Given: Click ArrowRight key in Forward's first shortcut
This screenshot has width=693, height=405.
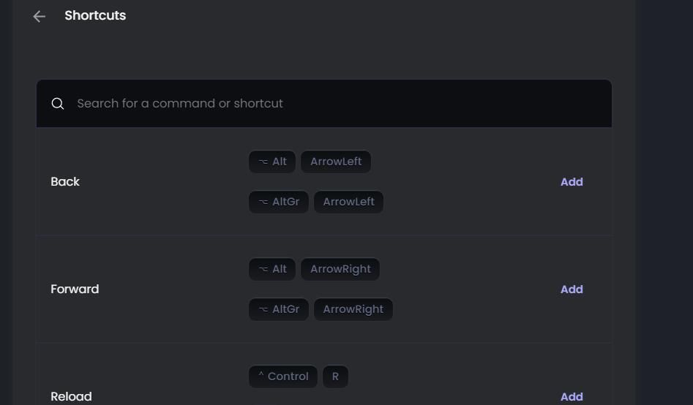Looking at the screenshot, I should 340,269.
